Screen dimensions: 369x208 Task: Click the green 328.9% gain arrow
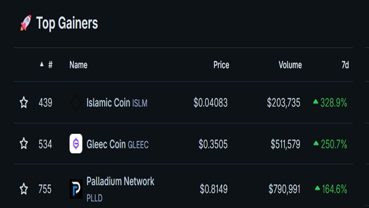point(316,102)
